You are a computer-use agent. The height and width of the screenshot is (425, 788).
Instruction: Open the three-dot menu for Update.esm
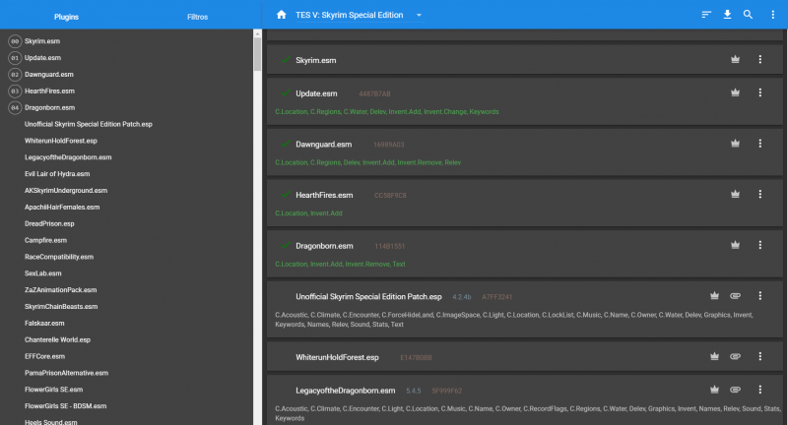759,92
